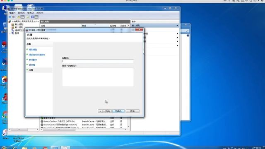Go to the 執行動作 wizard step

click(33, 60)
